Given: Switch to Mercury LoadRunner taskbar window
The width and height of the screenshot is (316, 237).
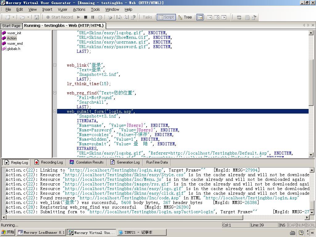Looking at the screenshot, I should [x=41, y=232].
